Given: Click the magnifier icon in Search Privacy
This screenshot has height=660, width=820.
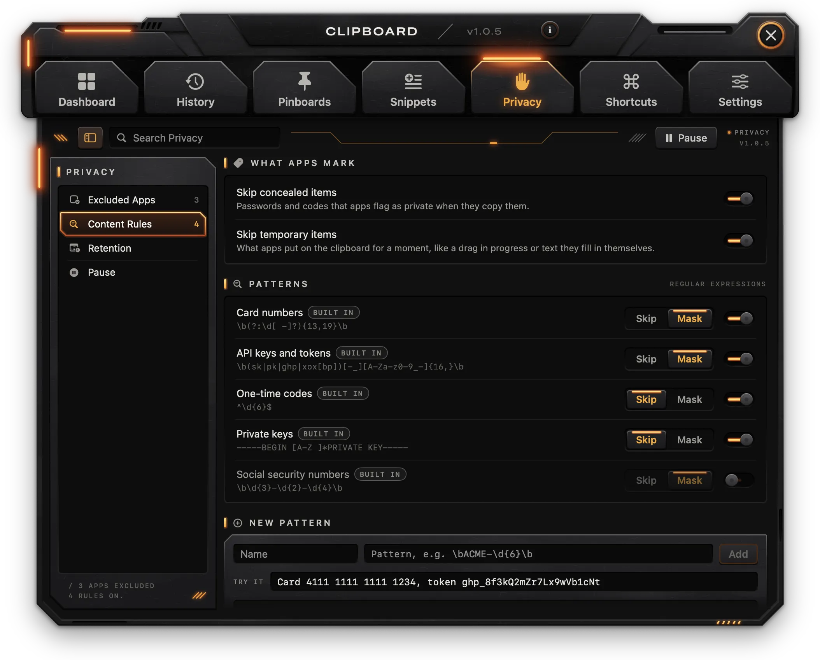Looking at the screenshot, I should click(x=121, y=138).
